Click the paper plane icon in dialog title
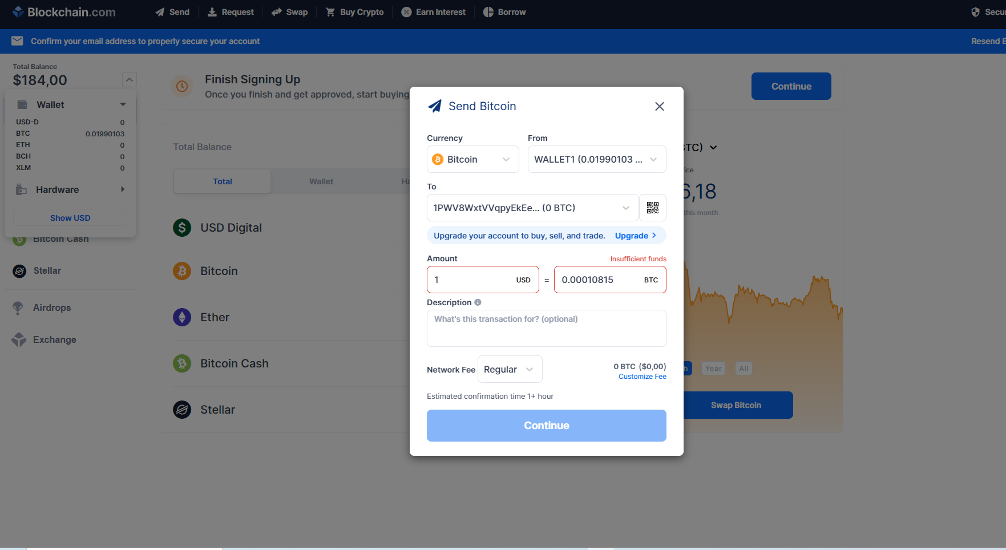Viewport: 1006px width, 550px height. [435, 106]
